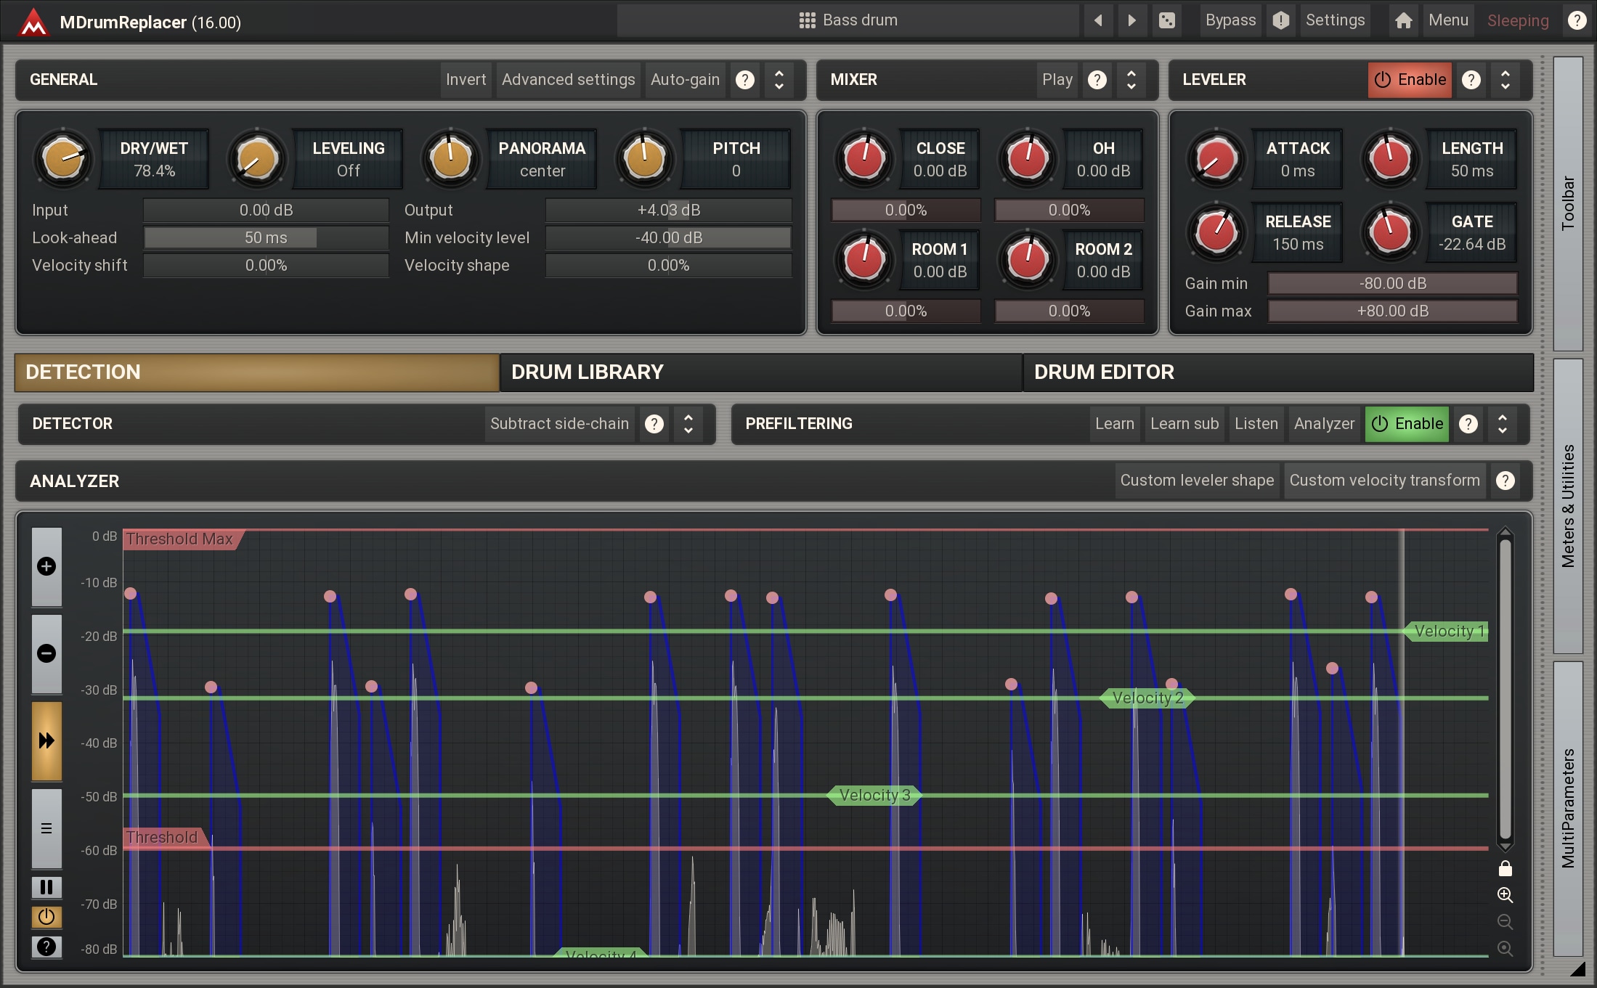Expand the Mixer panel presets arrows
The width and height of the screenshot is (1597, 988).
click(1131, 80)
